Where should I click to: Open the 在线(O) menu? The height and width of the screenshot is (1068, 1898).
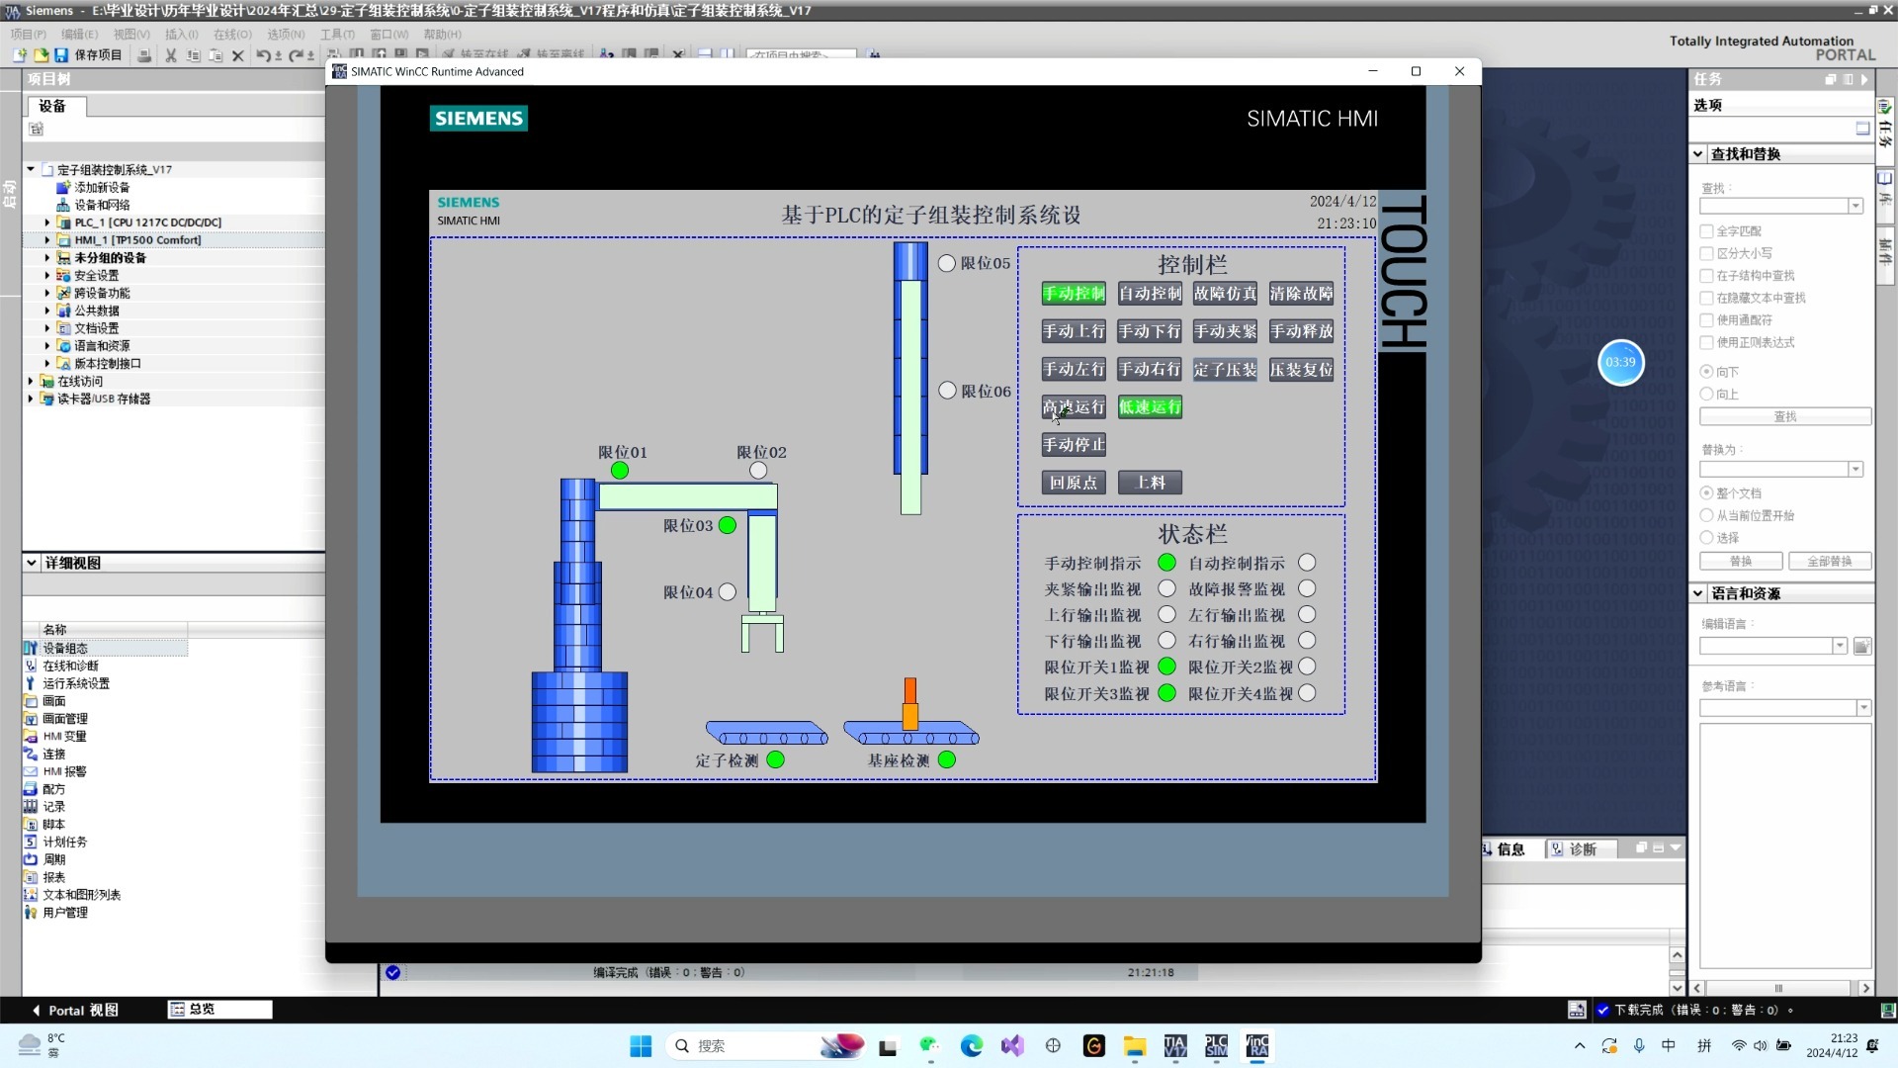pos(232,34)
